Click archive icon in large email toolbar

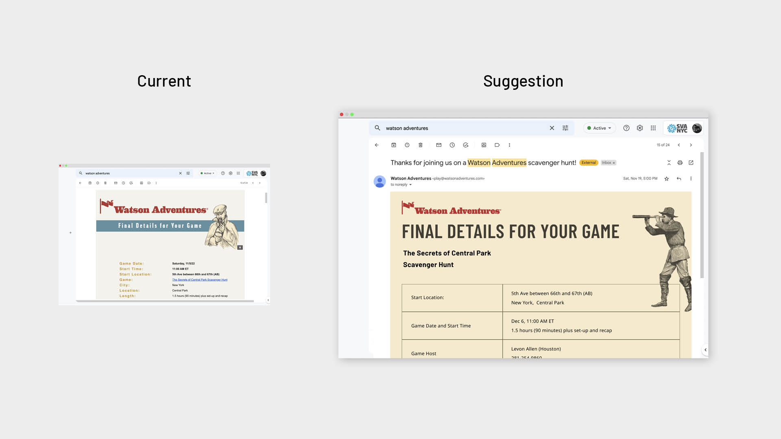click(393, 145)
